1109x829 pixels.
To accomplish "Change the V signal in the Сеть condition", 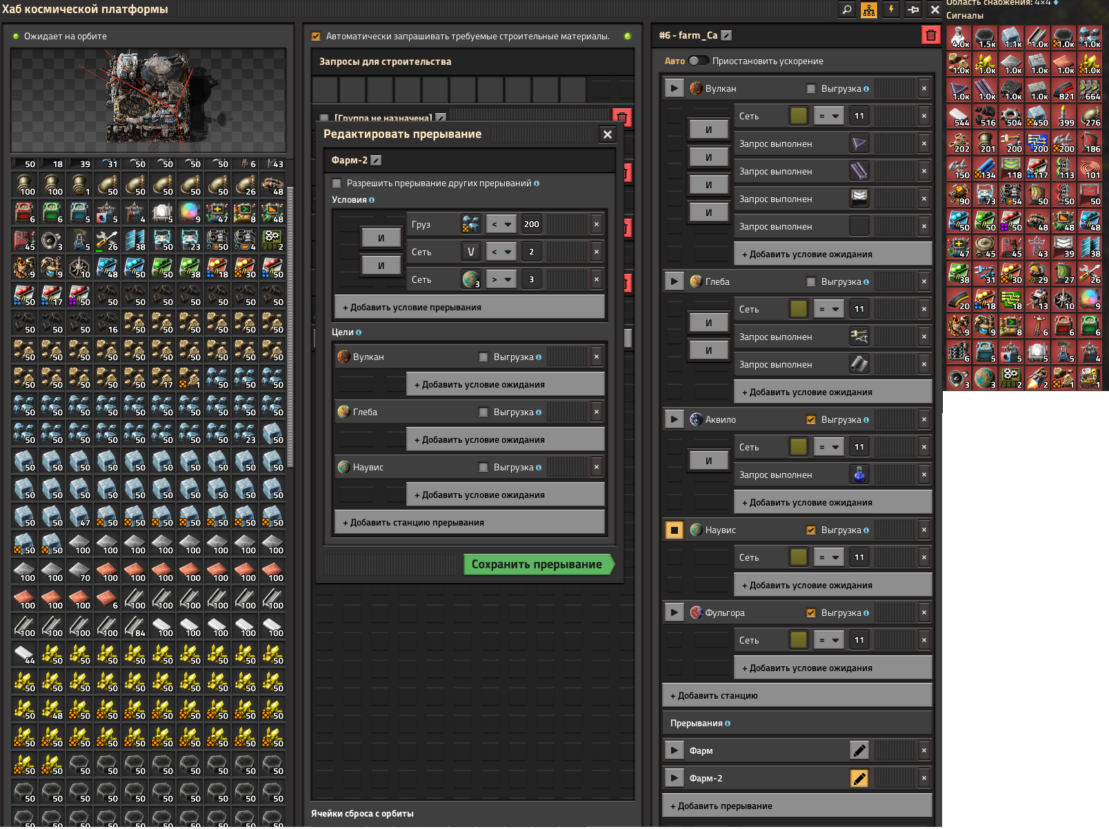I will tap(471, 252).
